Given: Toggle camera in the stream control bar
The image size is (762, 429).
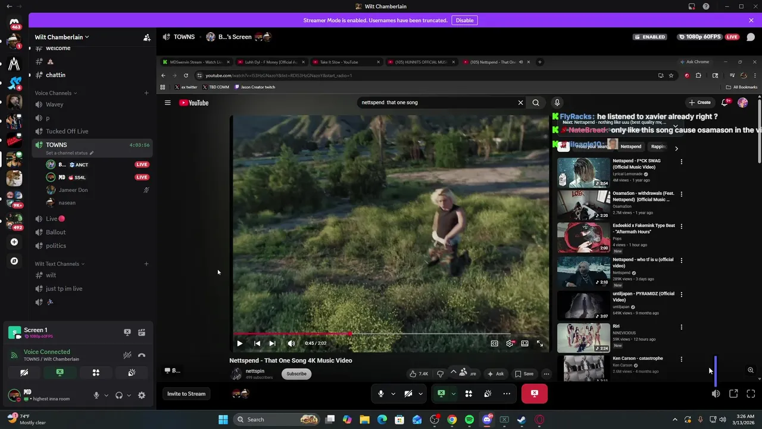Looking at the screenshot, I should pyautogui.click(x=408, y=393).
